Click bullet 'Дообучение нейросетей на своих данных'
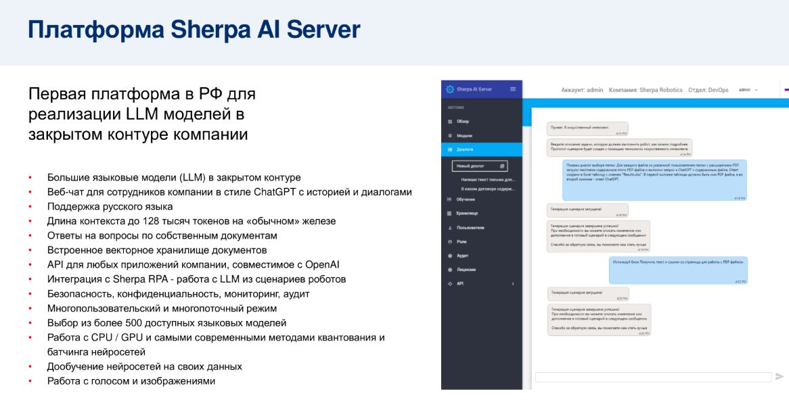789x400 pixels. [x=144, y=366]
